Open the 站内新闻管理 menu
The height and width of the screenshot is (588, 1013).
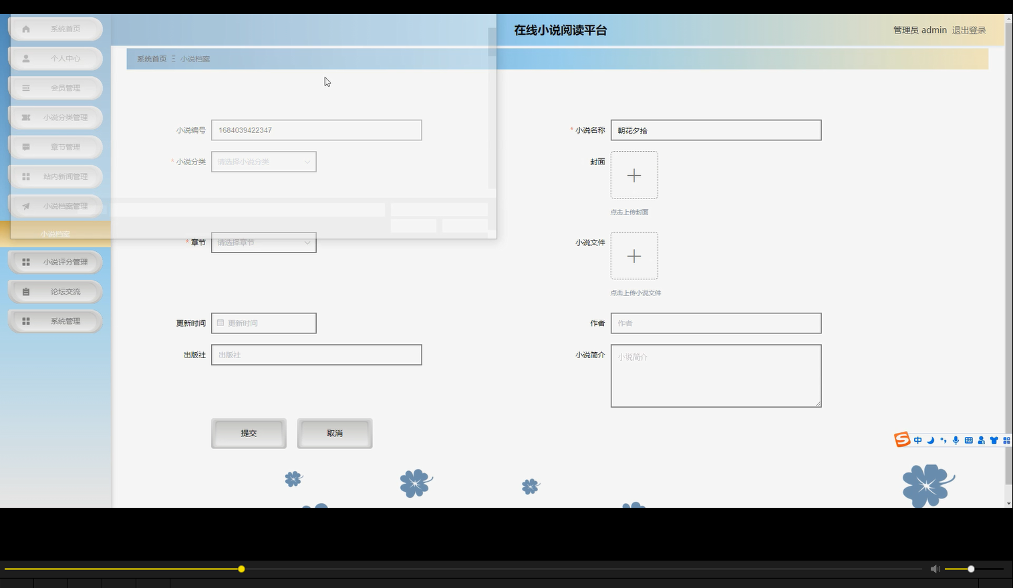pos(55,176)
